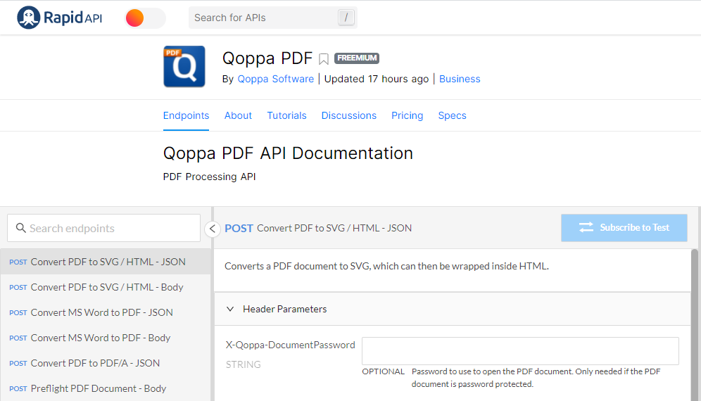
Task: Click the 'PDF Processing API' description text
Action: [x=209, y=177]
